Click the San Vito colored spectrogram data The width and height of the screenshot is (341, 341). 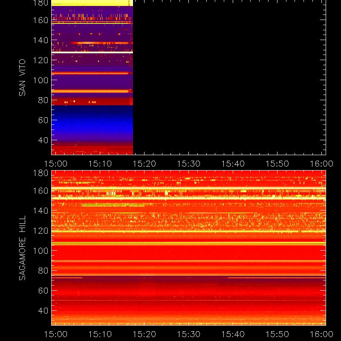point(92,77)
